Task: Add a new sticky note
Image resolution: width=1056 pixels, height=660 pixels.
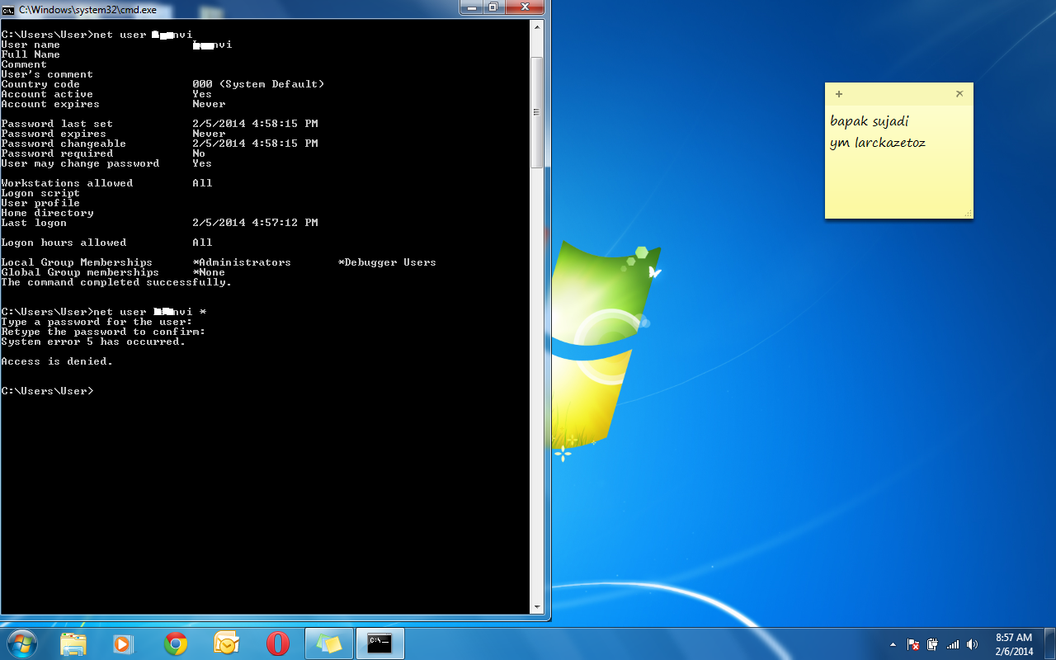Action: click(839, 94)
